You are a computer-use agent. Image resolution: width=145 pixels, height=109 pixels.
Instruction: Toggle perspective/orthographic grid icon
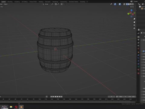pyautogui.click(x=134, y=28)
